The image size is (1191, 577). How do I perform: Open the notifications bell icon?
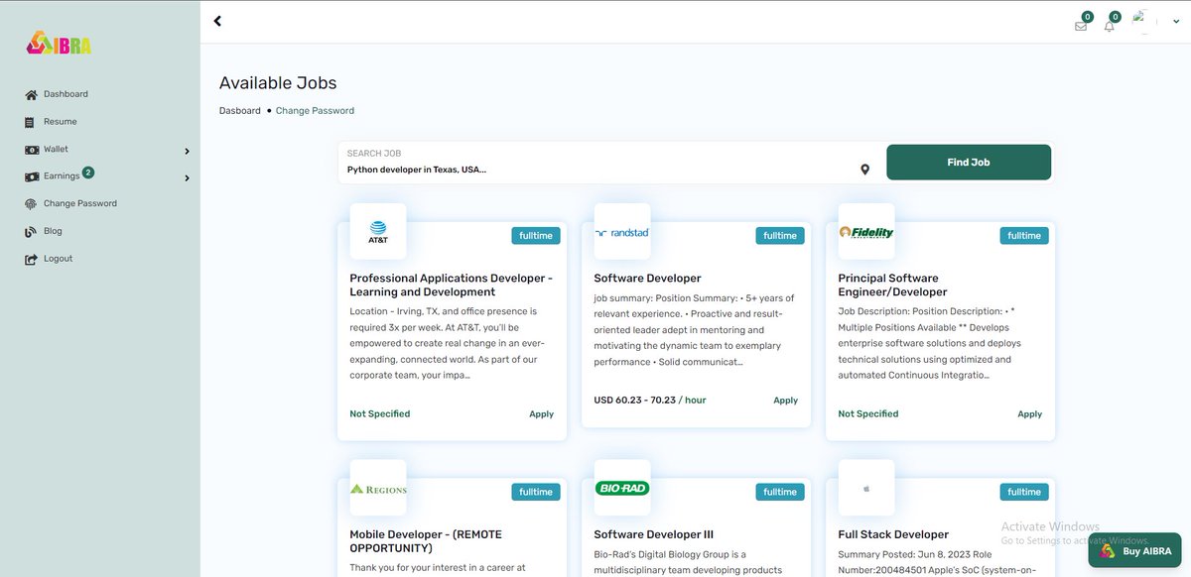[1109, 26]
